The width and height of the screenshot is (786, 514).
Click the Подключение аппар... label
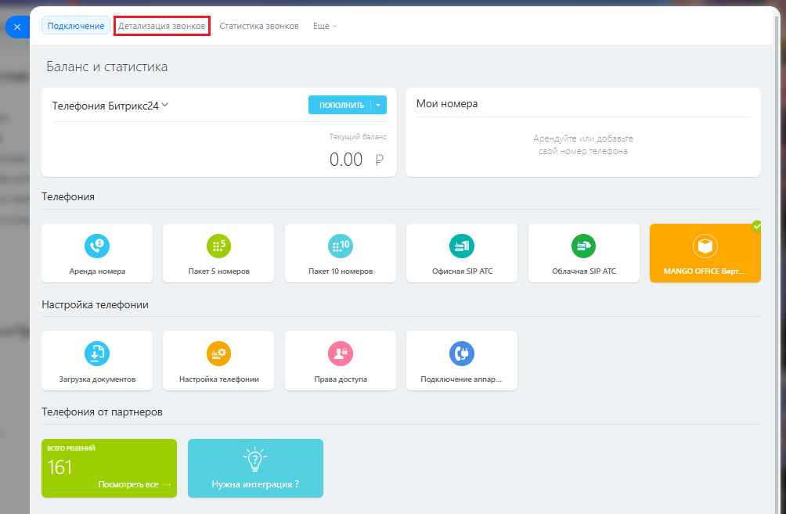click(461, 379)
